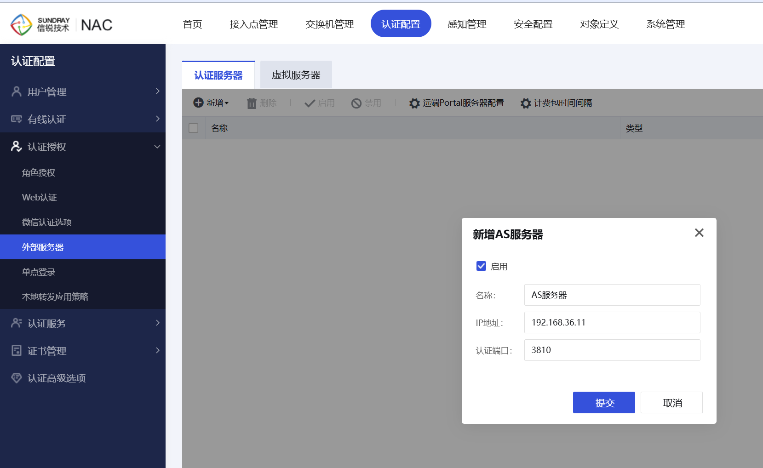The image size is (763, 468).
Task: Select 外部服务器 in sidebar
Action: click(83, 247)
